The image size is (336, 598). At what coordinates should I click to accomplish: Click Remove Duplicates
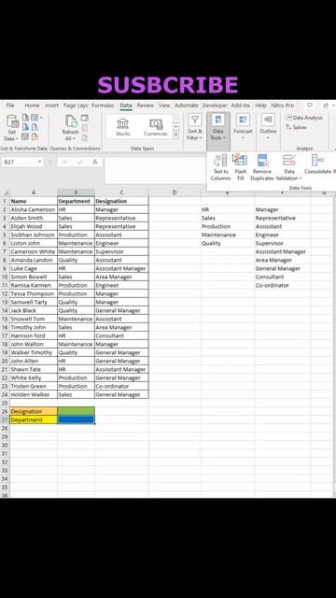click(x=262, y=167)
